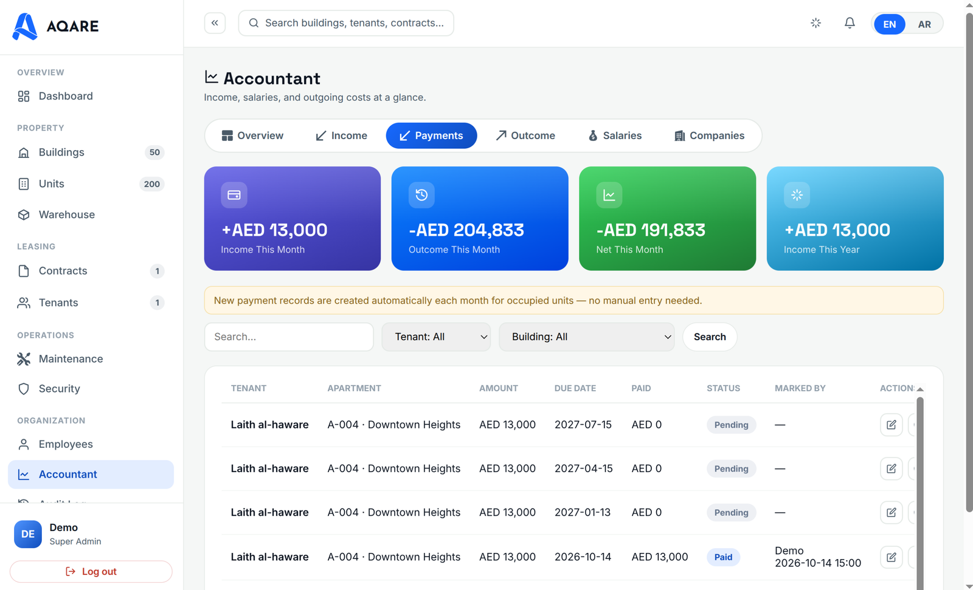
Task: Switch to the Income tab
Action: pyautogui.click(x=341, y=135)
